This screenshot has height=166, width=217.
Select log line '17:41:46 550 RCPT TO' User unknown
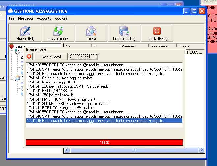104,112
